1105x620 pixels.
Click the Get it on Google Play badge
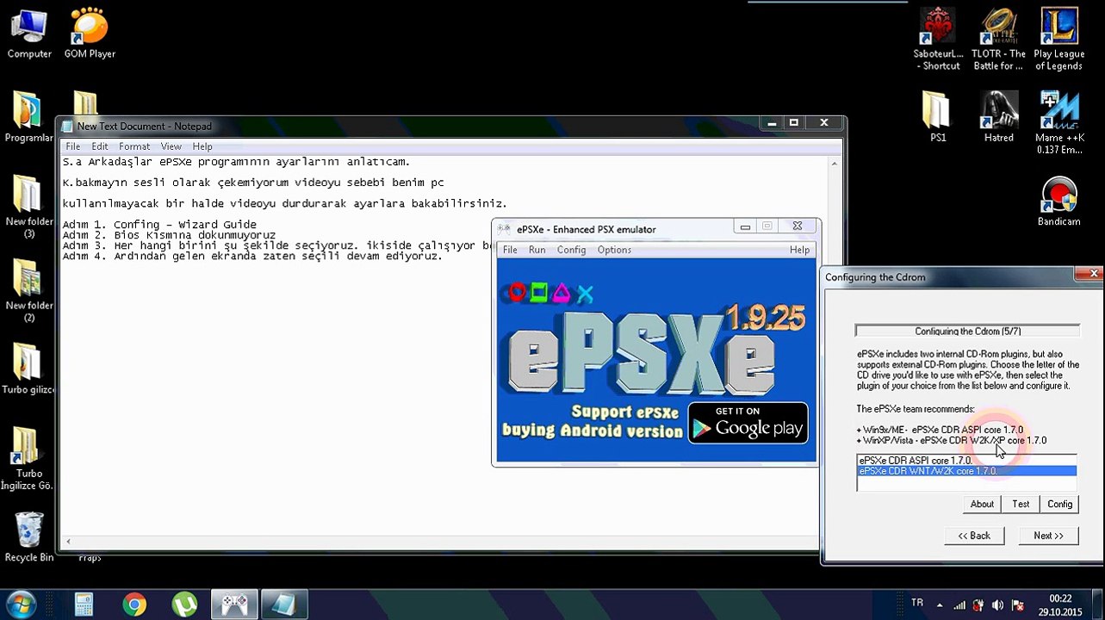(748, 422)
